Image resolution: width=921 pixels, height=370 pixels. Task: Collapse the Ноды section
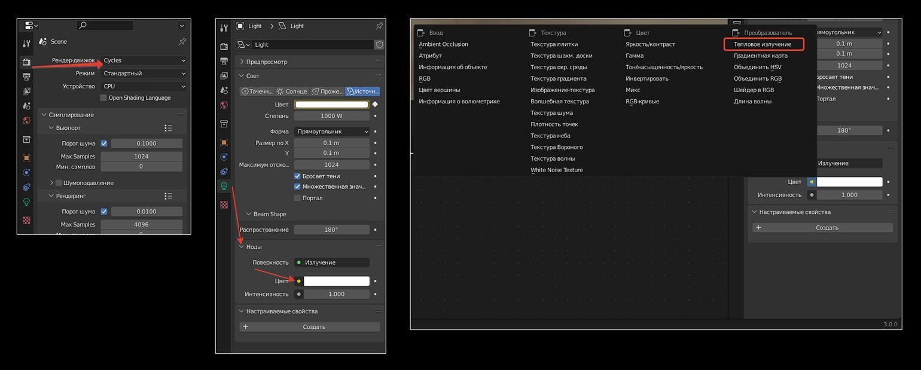pyautogui.click(x=242, y=247)
